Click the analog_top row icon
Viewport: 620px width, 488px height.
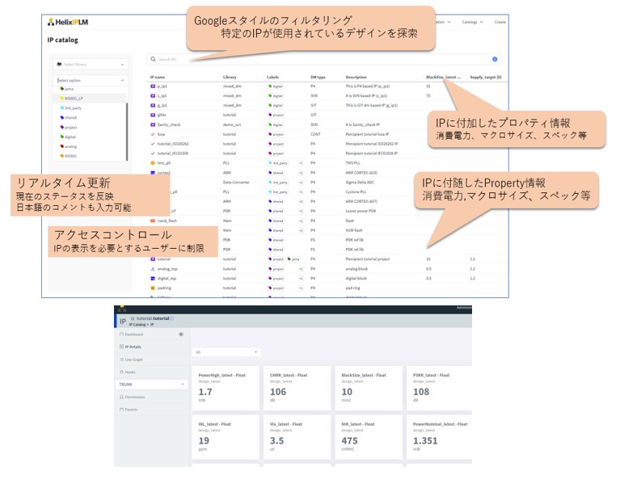153,269
